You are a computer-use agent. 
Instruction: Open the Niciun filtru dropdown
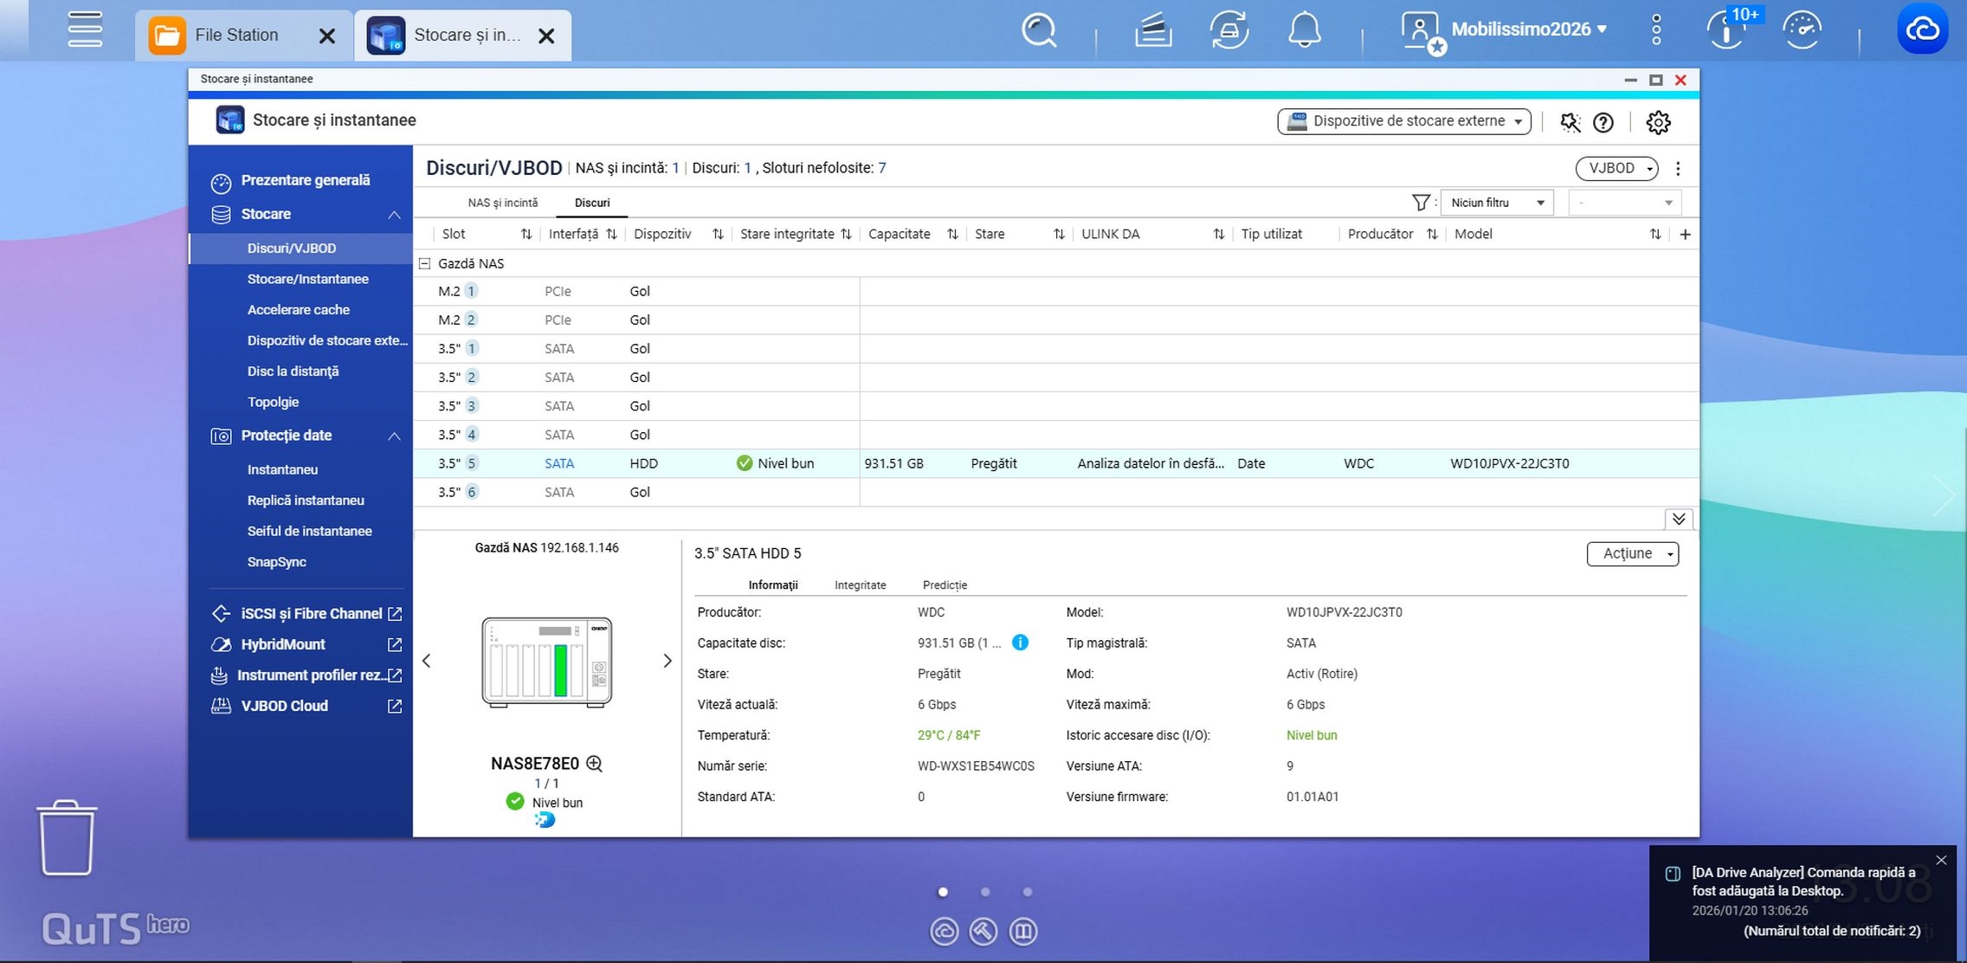(x=1497, y=203)
